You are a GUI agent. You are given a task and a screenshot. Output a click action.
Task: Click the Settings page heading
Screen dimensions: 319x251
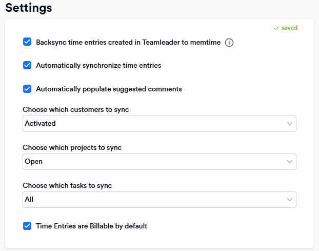29,8
